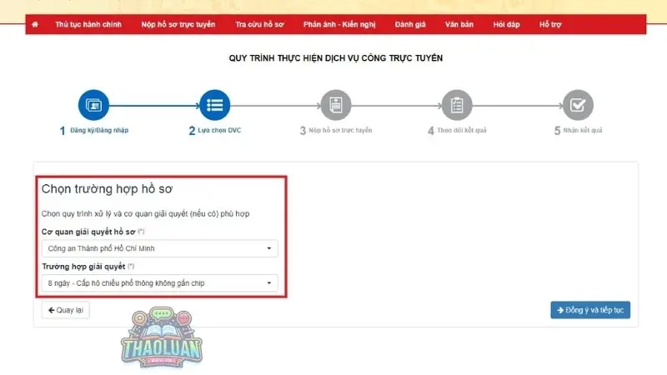
Task: Click the 'Đăng ký/Đăng nhập' step label
Action: (99, 131)
